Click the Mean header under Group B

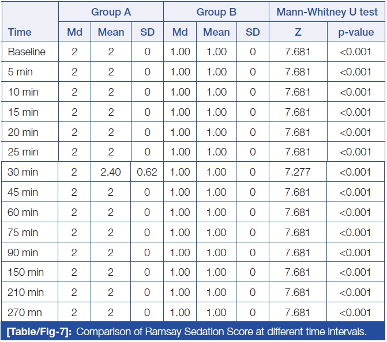pyautogui.click(x=216, y=32)
